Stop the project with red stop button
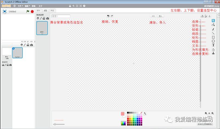 pos(32,11)
